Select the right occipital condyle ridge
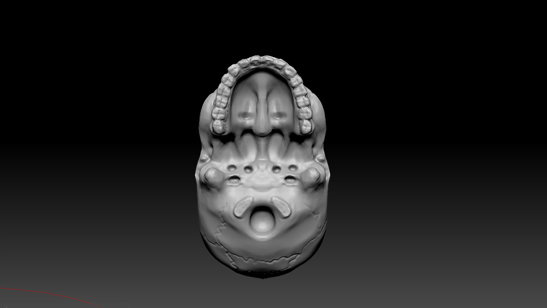547x308 pixels. [281, 206]
